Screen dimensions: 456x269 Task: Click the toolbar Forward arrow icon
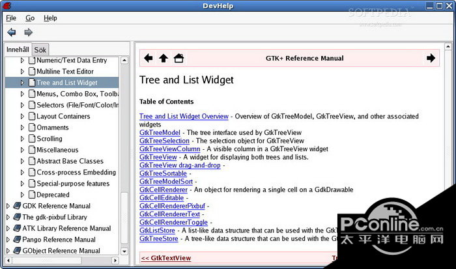pos(28,33)
